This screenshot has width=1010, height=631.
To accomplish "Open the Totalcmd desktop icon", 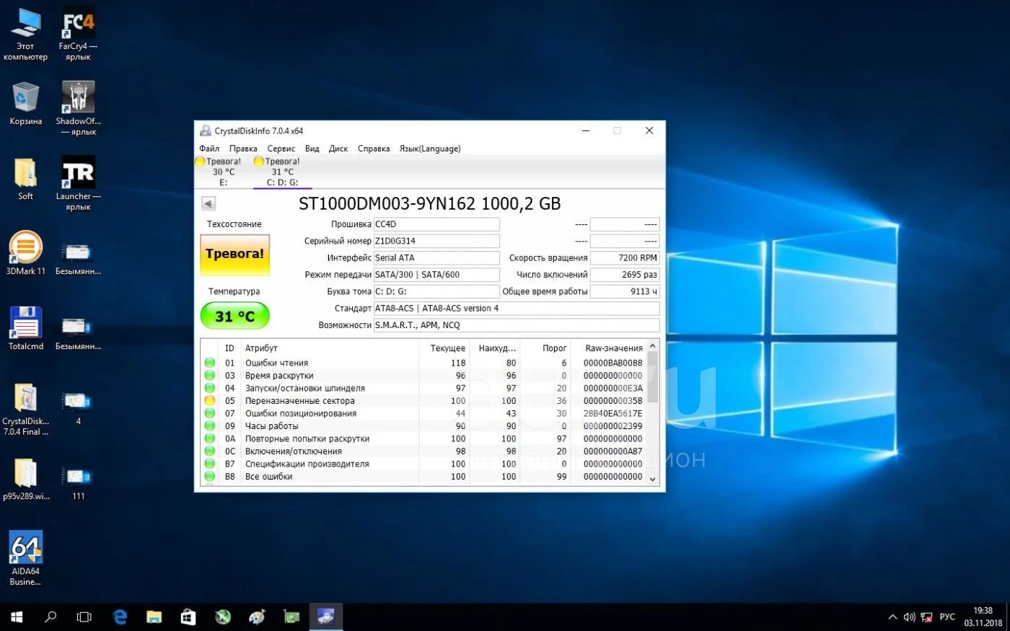I will click(x=25, y=324).
